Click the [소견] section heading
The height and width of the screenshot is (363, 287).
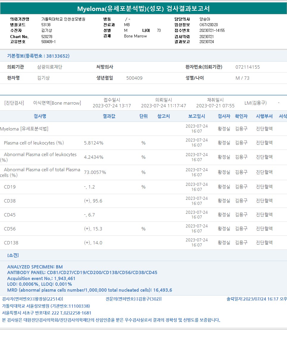tap(13, 255)
